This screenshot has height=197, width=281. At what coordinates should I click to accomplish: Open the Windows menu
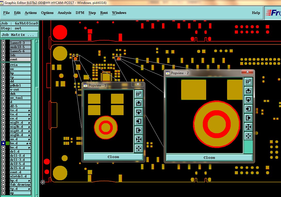pos(119,13)
